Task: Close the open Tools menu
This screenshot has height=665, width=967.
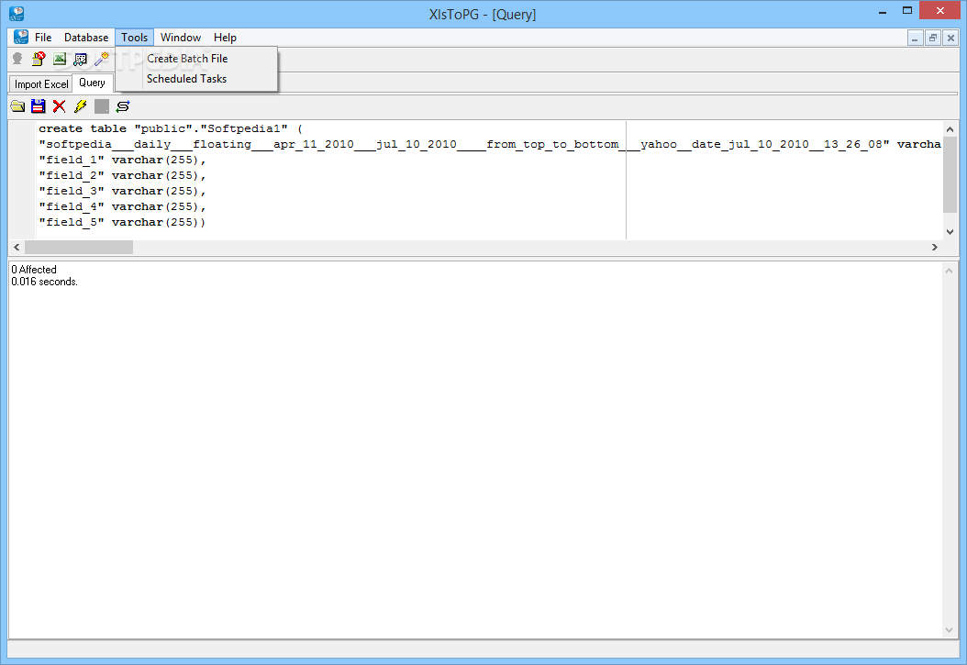Action: (x=135, y=38)
